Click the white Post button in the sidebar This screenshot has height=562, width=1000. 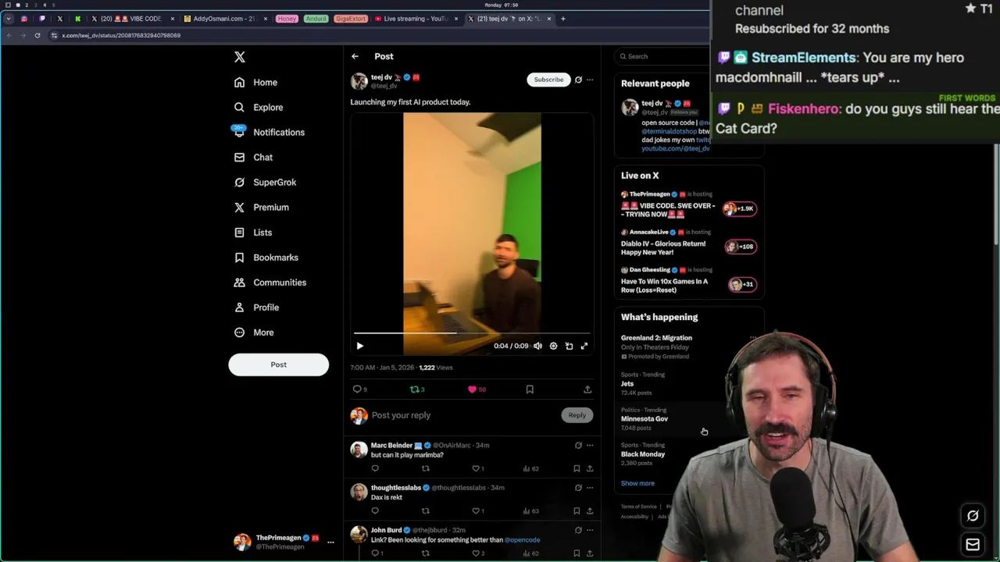coord(278,365)
